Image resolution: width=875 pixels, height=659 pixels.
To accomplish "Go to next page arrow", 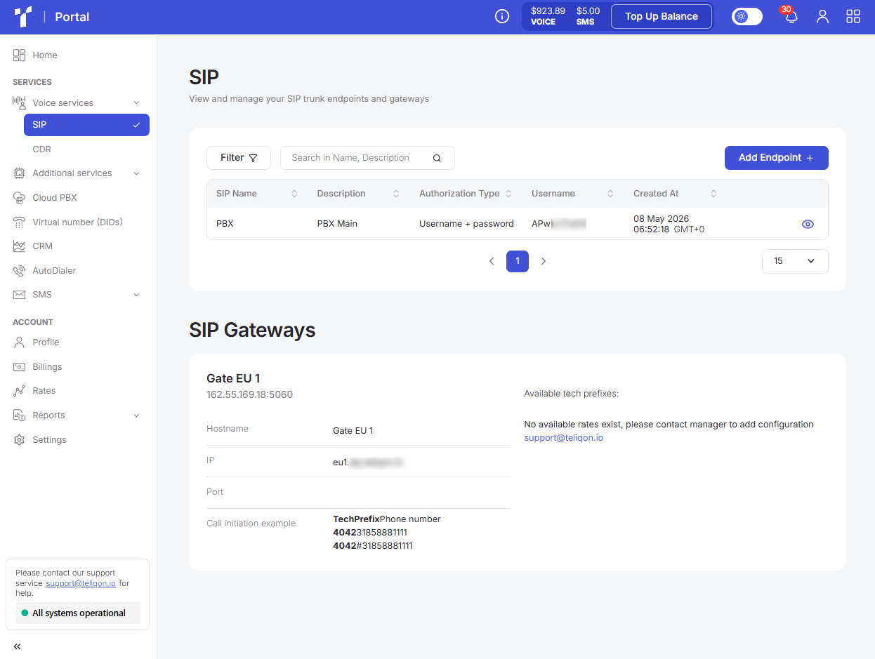I will tap(543, 261).
